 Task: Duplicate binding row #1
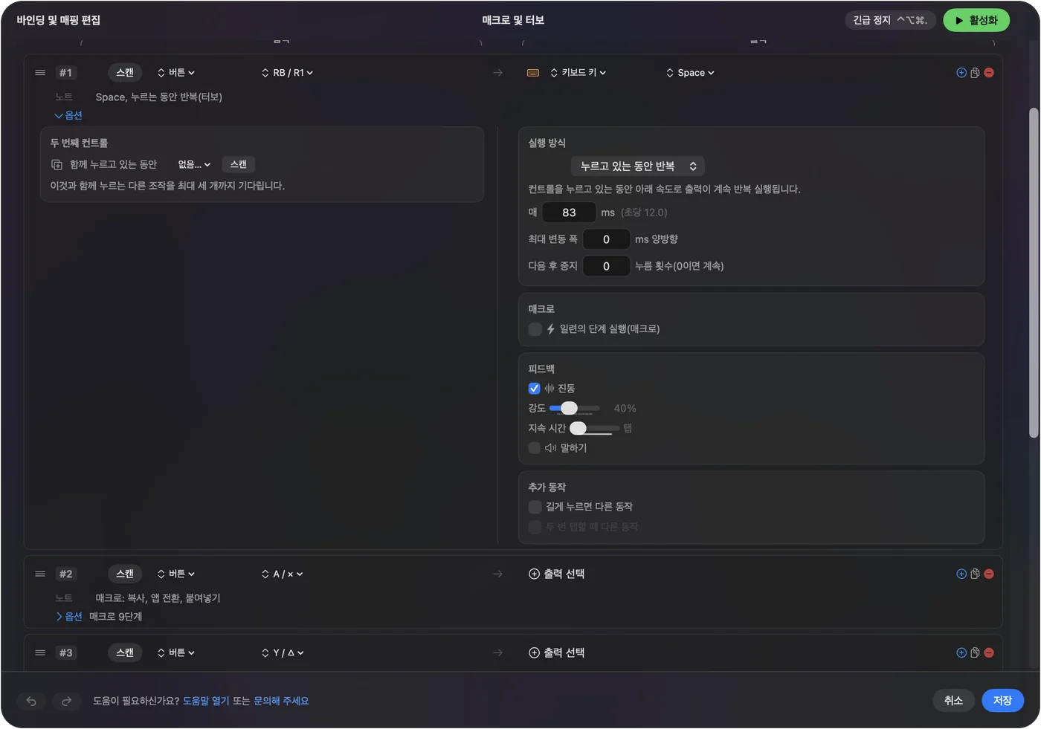tap(975, 73)
